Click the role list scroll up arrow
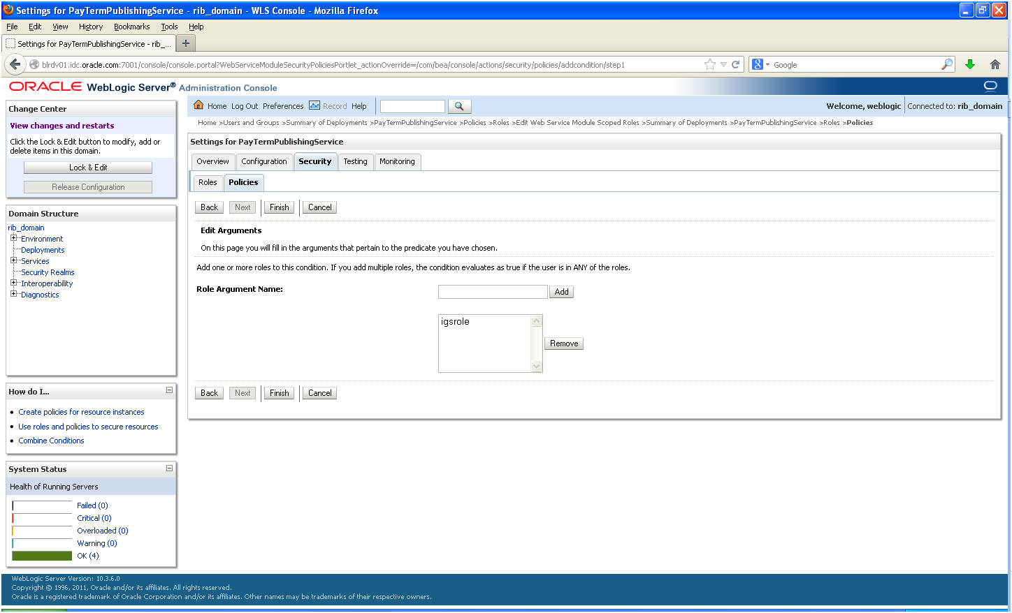Viewport: 1012px width, 613px height. pos(537,320)
